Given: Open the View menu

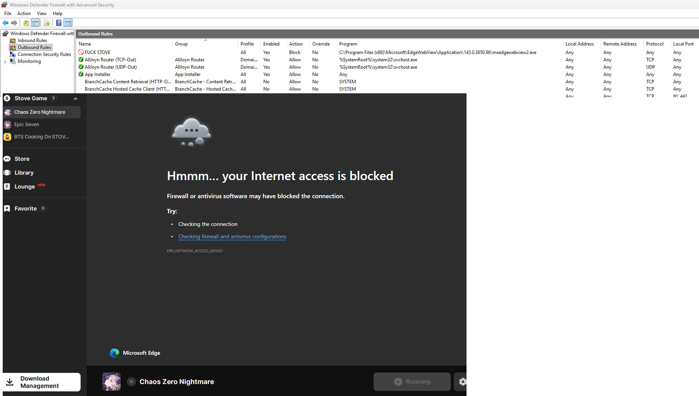Looking at the screenshot, I should point(42,13).
